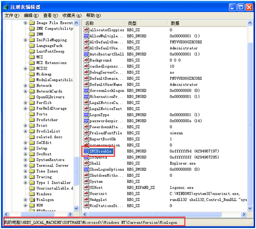Click the ReportBootOk value icon
This screenshot has height=229, width=256.
pos(86,139)
